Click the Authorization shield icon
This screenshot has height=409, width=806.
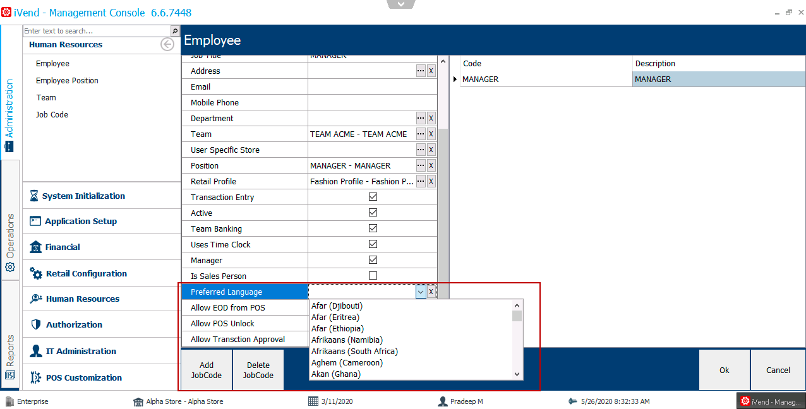click(x=35, y=325)
